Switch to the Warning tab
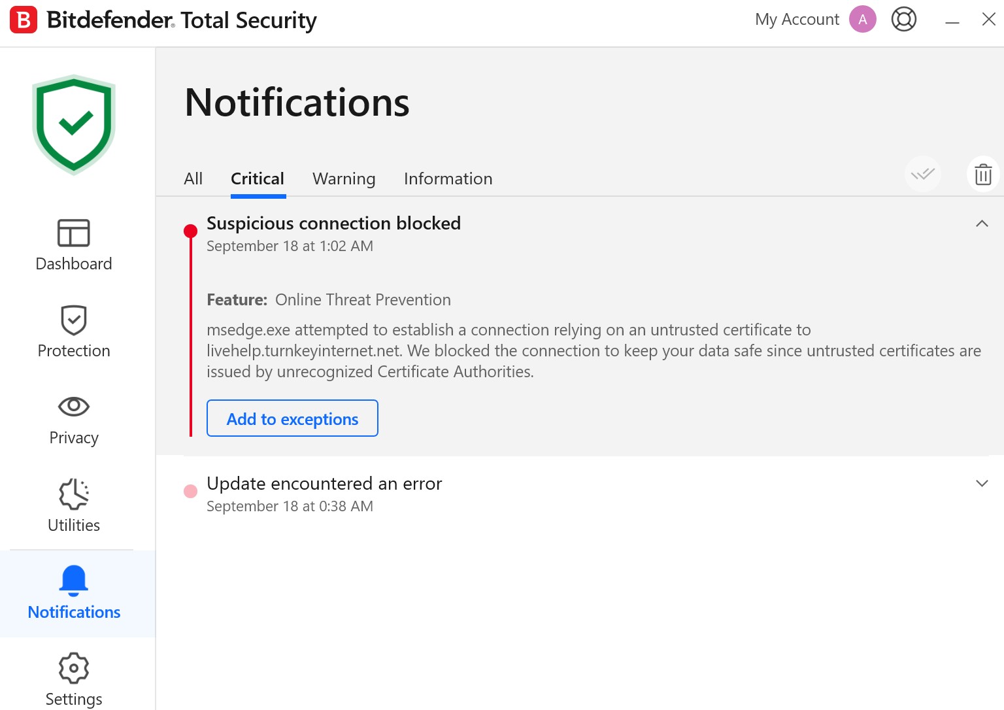 [x=344, y=178]
